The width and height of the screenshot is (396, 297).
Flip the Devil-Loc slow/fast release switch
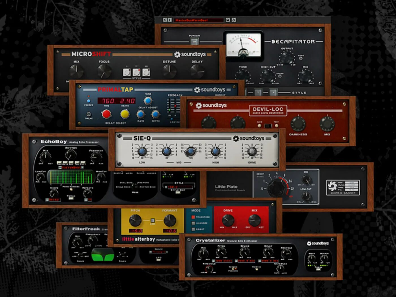(x=268, y=126)
